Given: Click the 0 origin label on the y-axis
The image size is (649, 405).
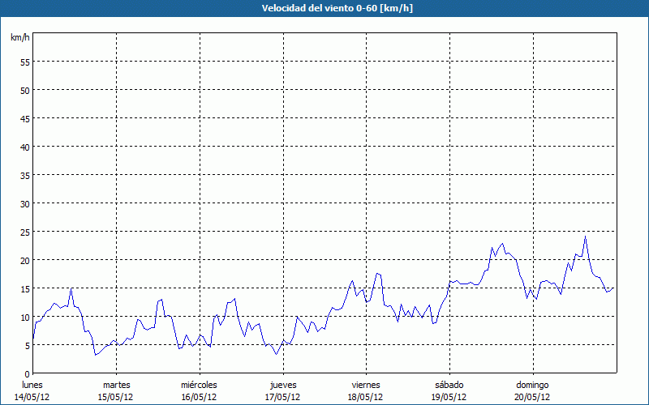Looking at the screenshot, I should (27, 373).
